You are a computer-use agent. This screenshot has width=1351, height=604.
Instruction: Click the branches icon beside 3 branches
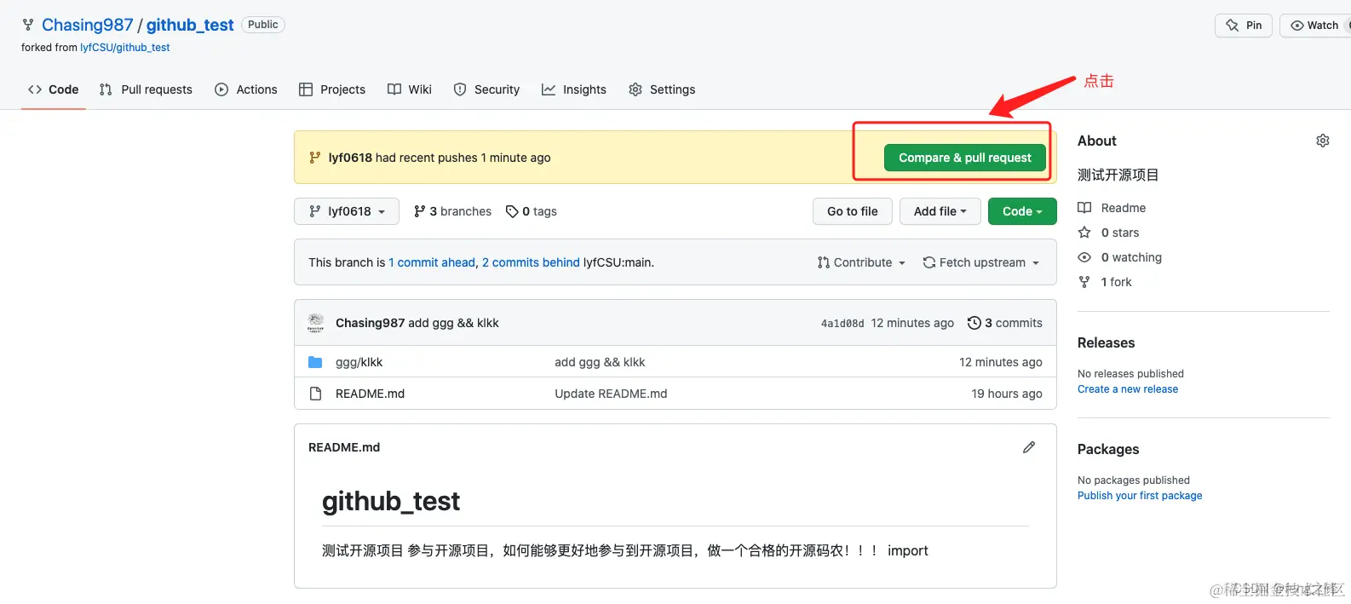click(419, 211)
